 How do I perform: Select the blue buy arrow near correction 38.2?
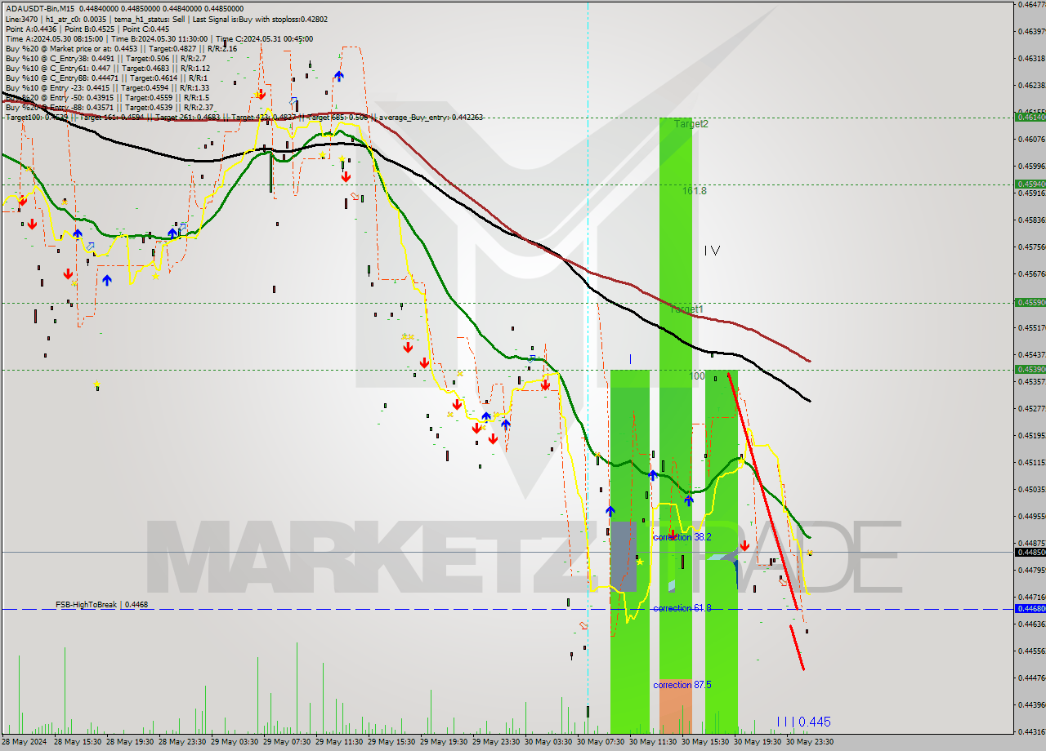click(653, 475)
